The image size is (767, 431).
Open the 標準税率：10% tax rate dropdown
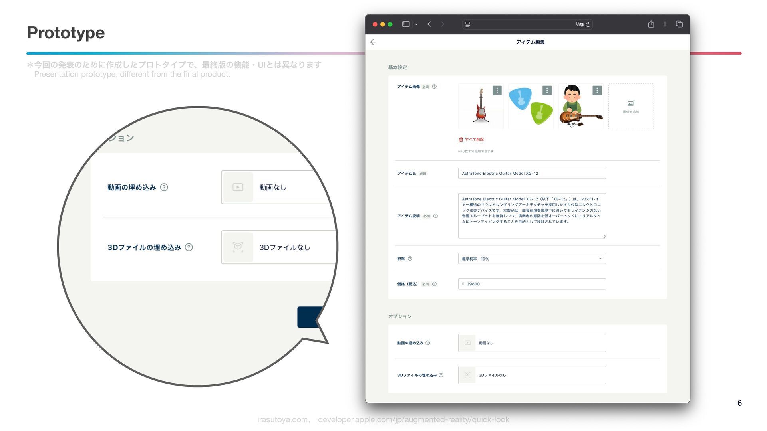click(x=532, y=259)
